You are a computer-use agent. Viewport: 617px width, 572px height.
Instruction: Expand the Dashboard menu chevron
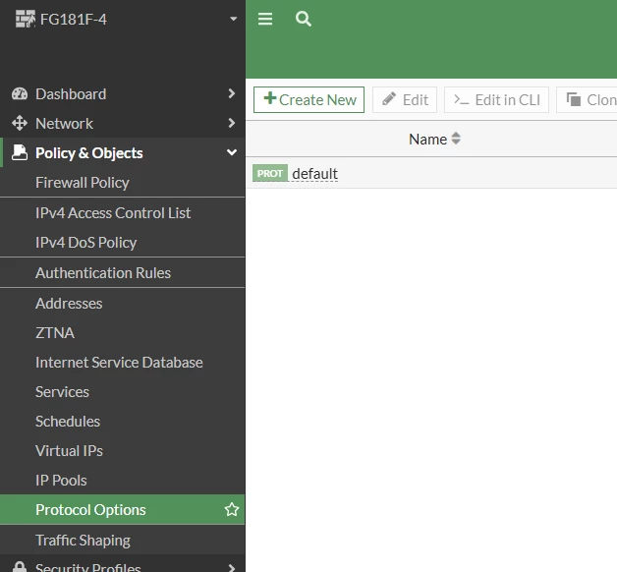tap(232, 93)
